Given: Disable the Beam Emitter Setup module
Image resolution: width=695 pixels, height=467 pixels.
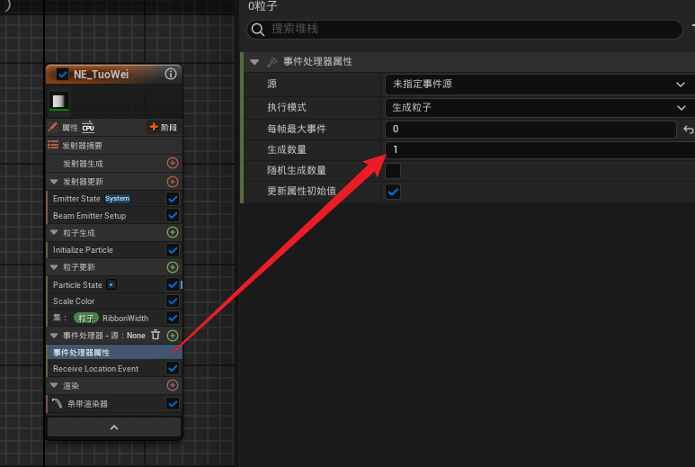Looking at the screenshot, I should tap(173, 216).
